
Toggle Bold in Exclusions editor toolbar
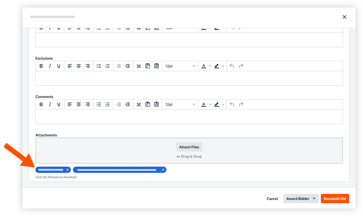(x=41, y=66)
